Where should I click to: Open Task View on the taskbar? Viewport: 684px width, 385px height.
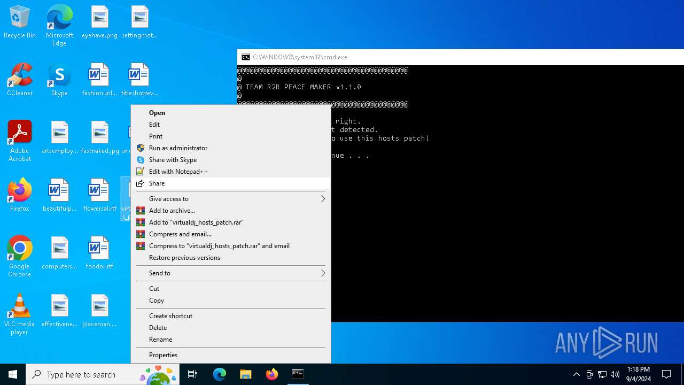tap(192, 374)
